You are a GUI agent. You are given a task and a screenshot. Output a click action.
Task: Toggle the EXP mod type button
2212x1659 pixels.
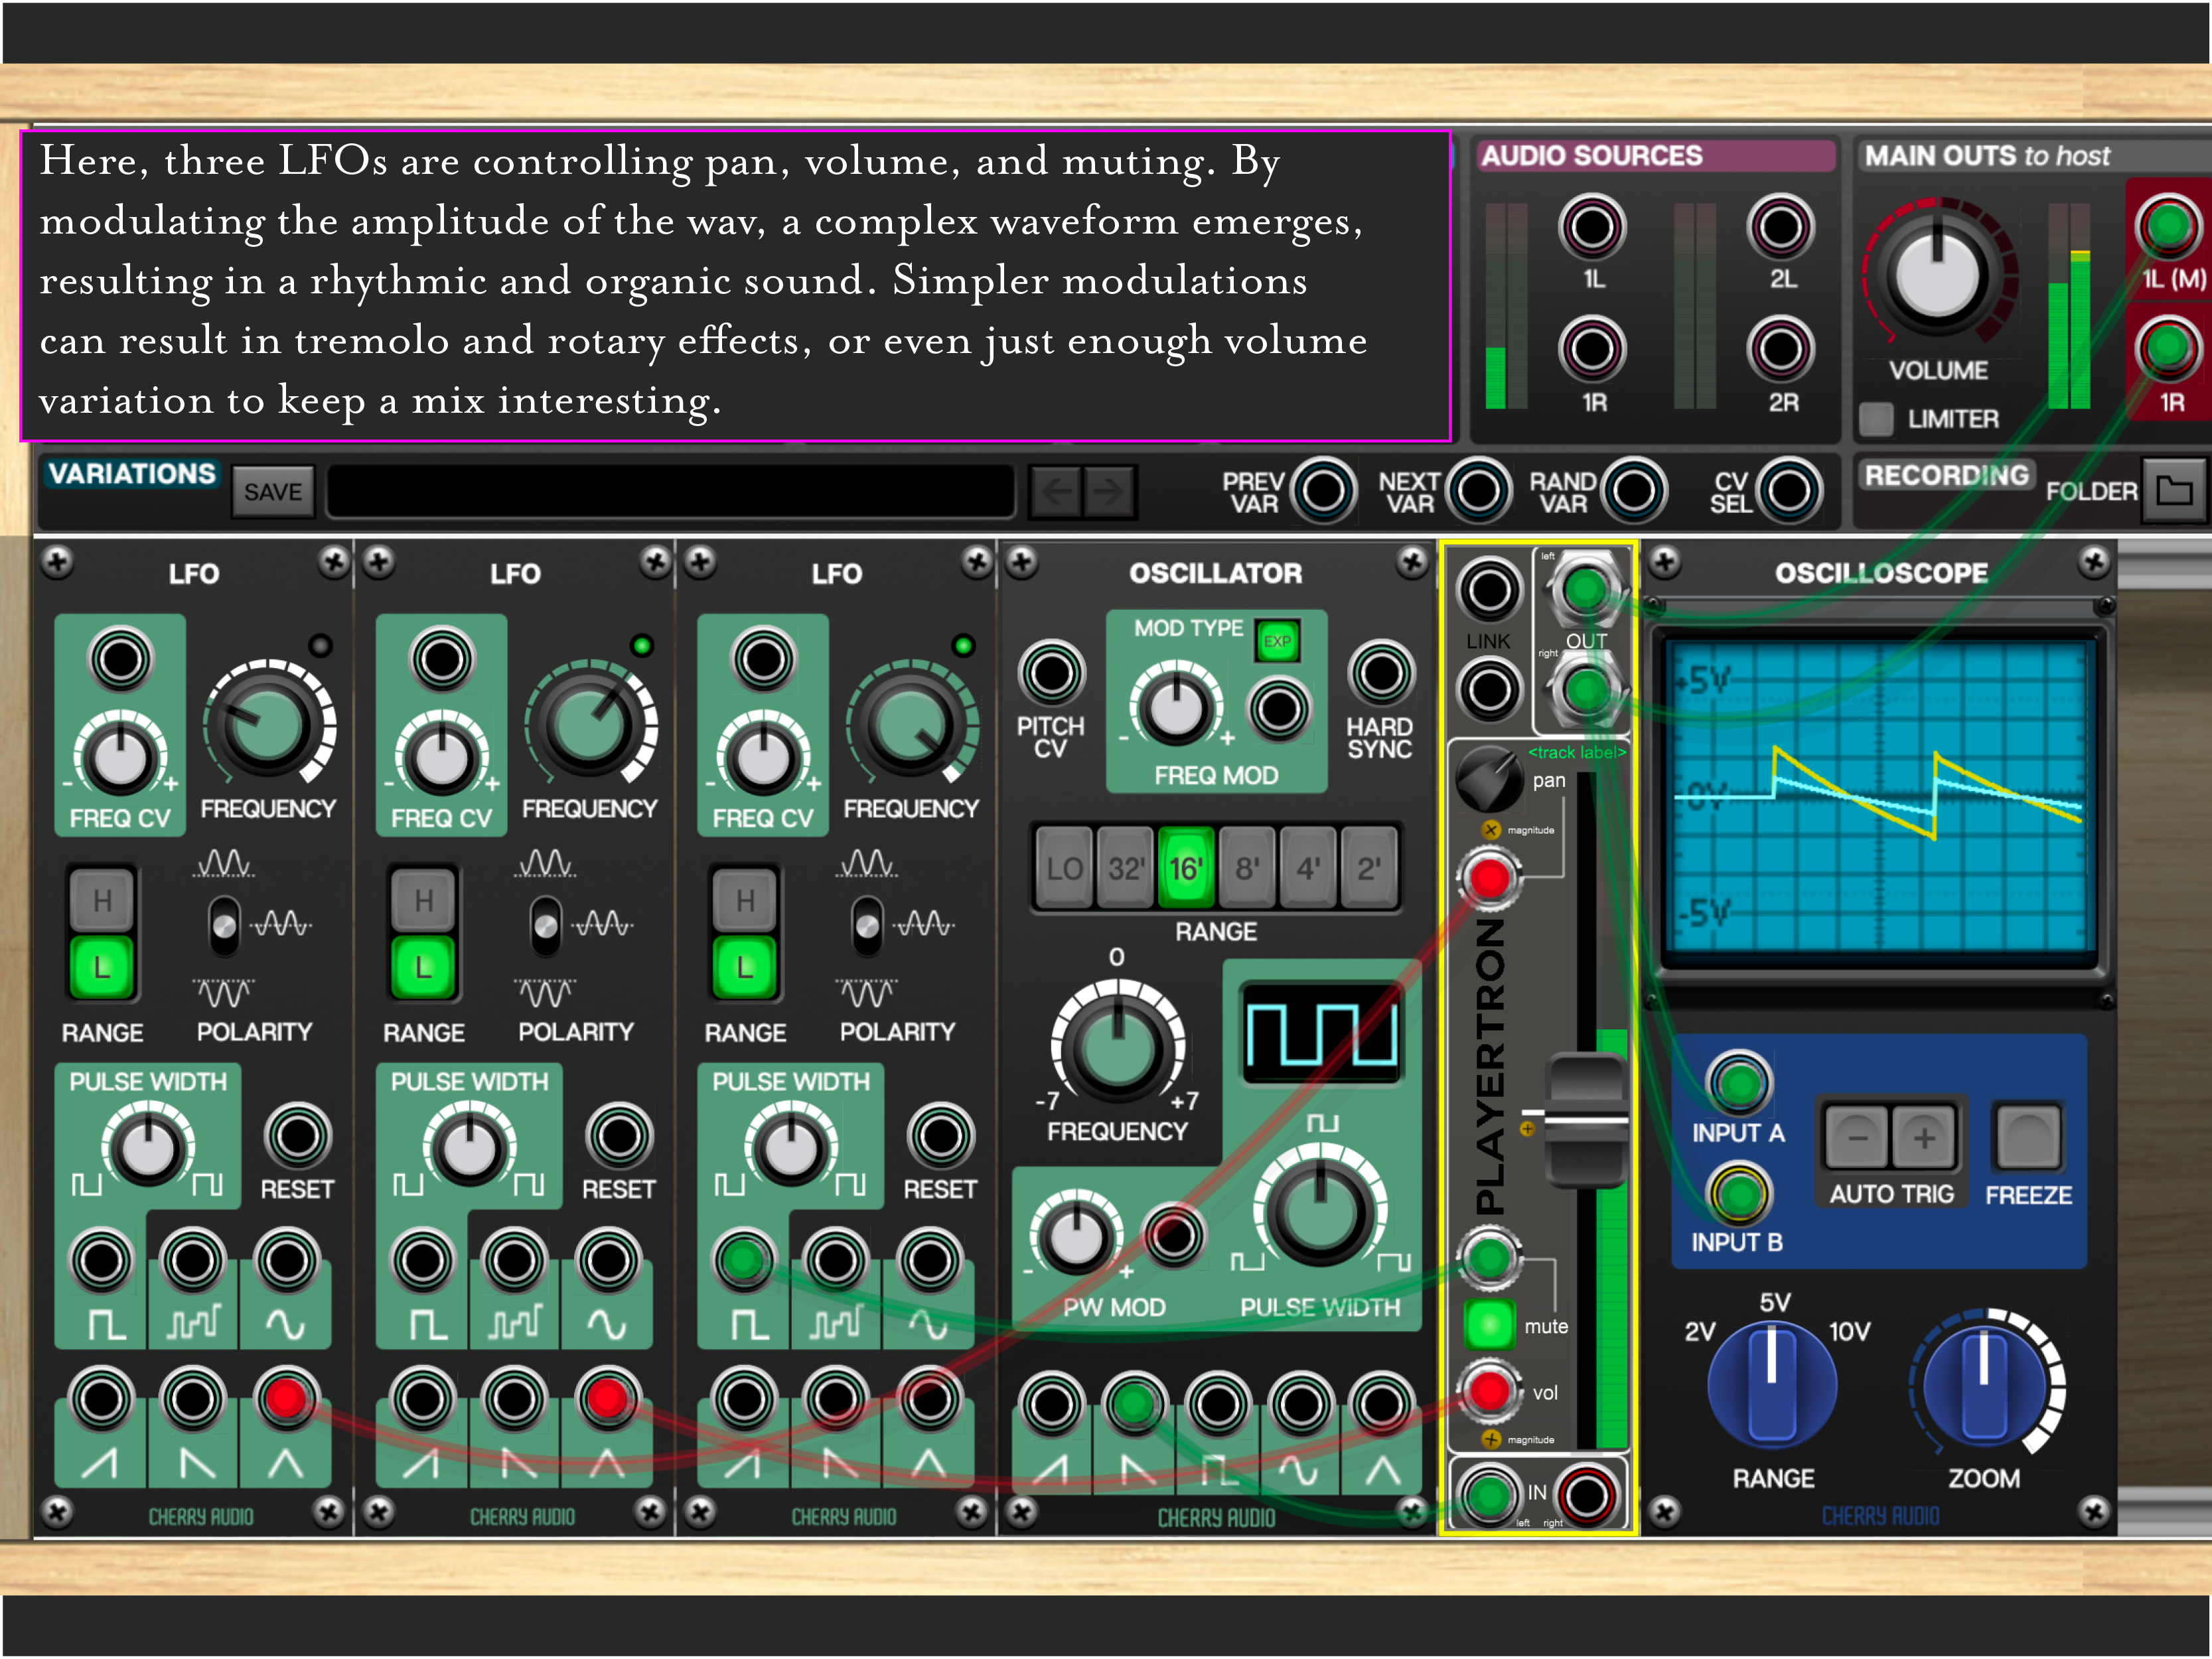pyautogui.click(x=1277, y=641)
